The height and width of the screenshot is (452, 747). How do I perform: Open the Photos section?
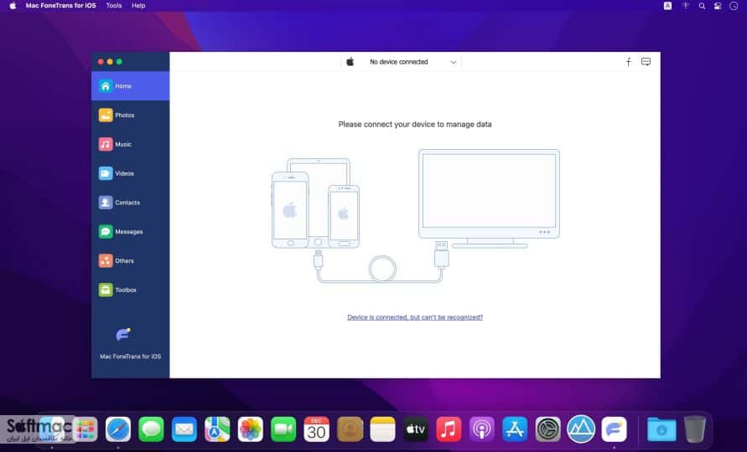[130, 116]
